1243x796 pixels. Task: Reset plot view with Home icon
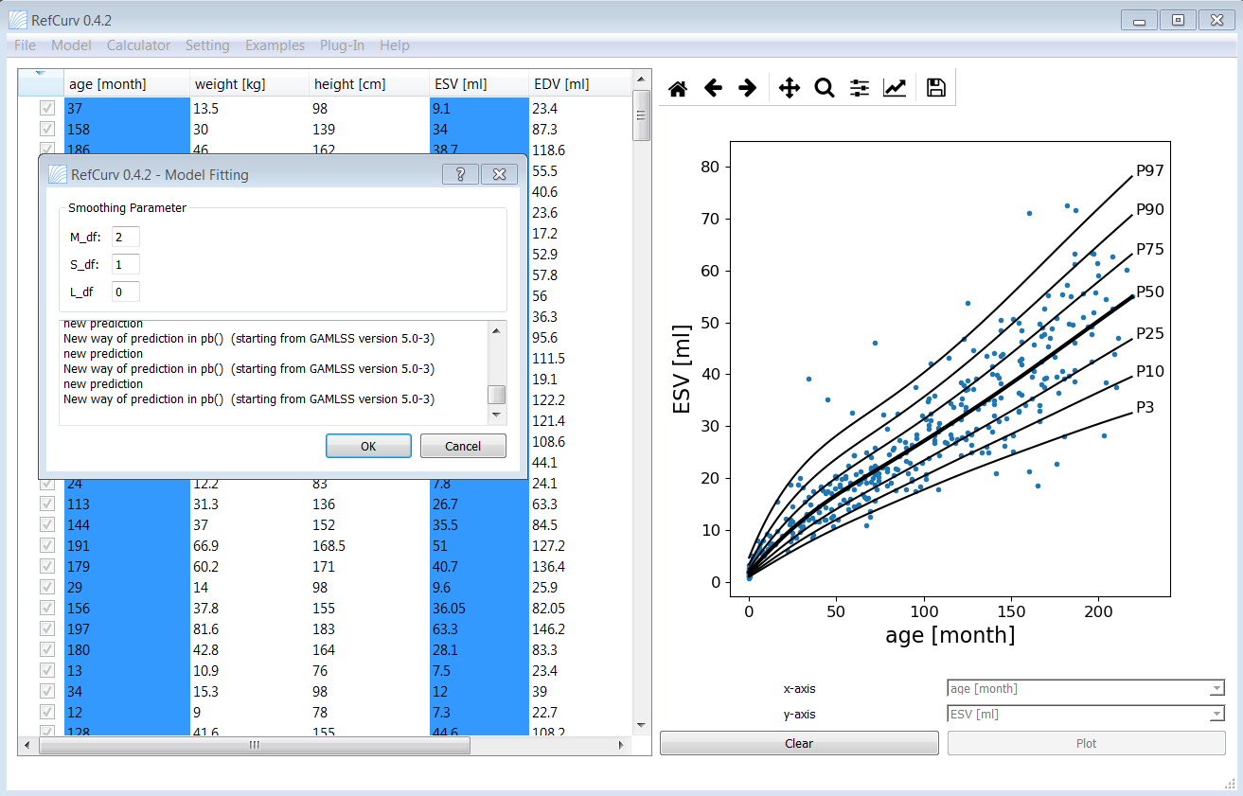678,88
